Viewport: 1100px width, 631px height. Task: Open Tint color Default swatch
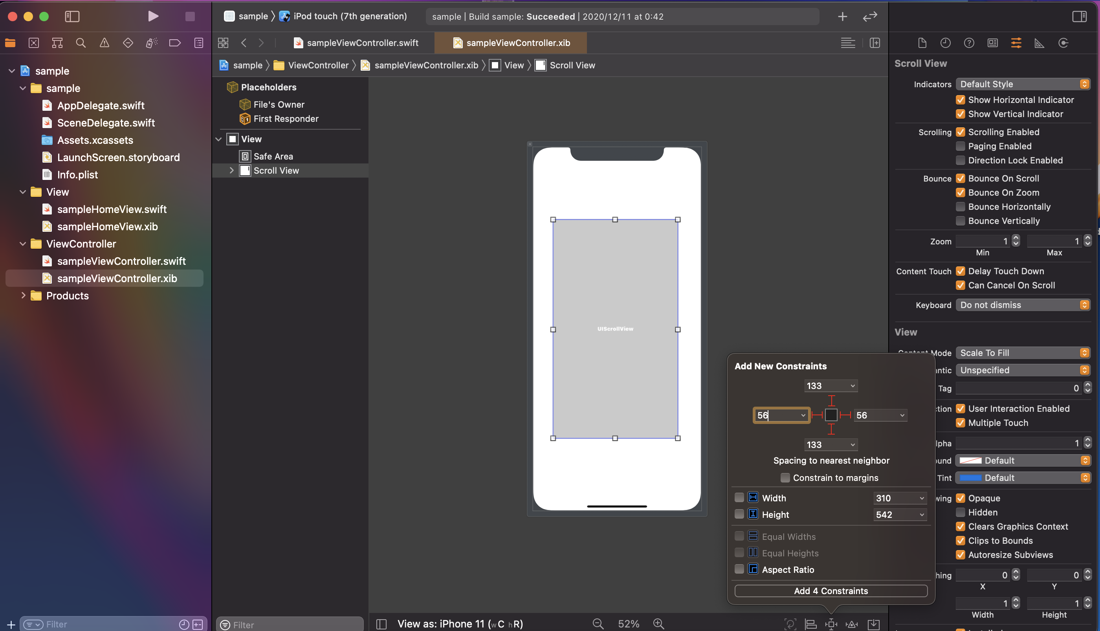(970, 478)
